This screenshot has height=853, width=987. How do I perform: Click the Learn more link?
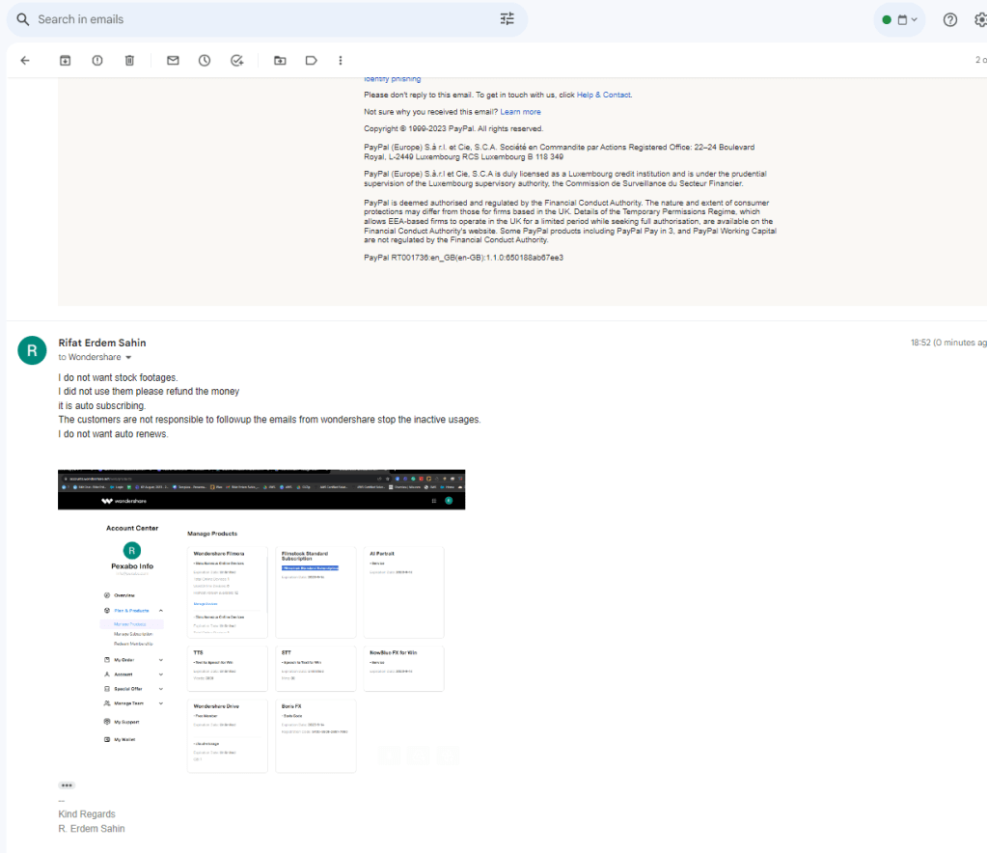click(x=520, y=112)
